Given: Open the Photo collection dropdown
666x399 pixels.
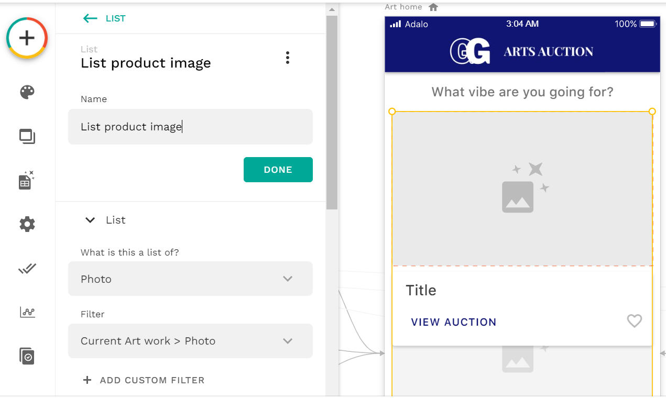Looking at the screenshot, I should click(x=190, y=279).
